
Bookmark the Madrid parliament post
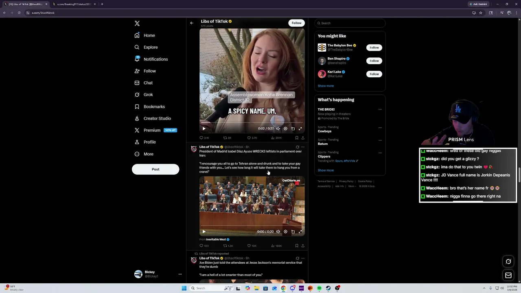tap(297, 246)
